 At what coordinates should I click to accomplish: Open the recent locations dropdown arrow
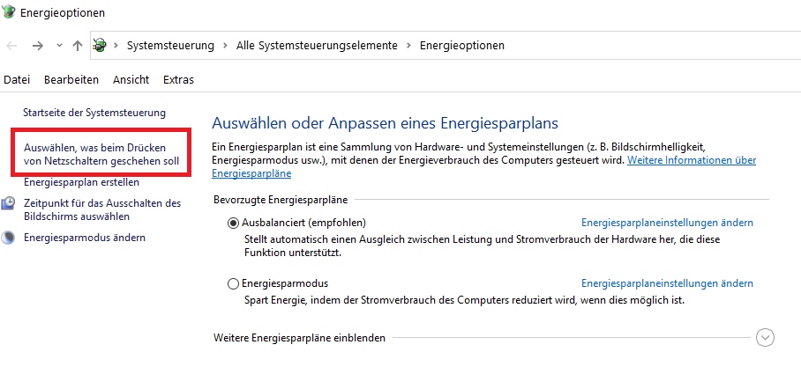pos(59,45)
